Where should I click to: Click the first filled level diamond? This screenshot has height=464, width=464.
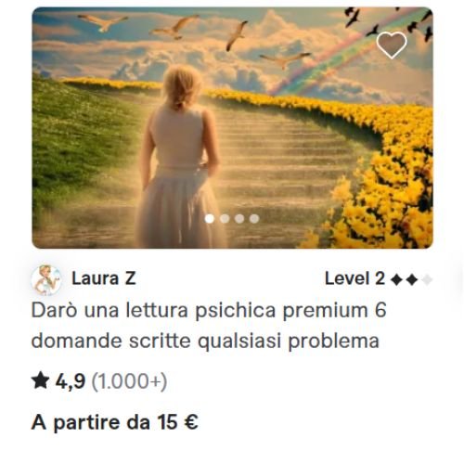click(x=396, y=280)
